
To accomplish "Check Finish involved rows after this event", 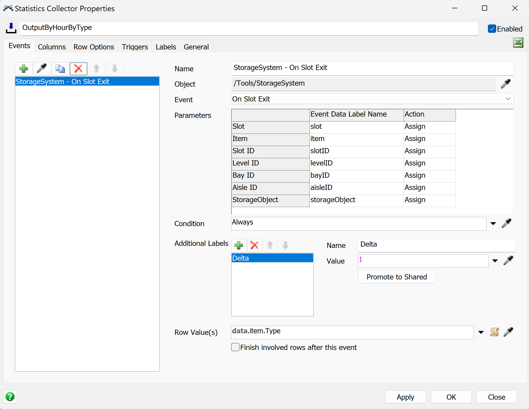I will point(235,347).
